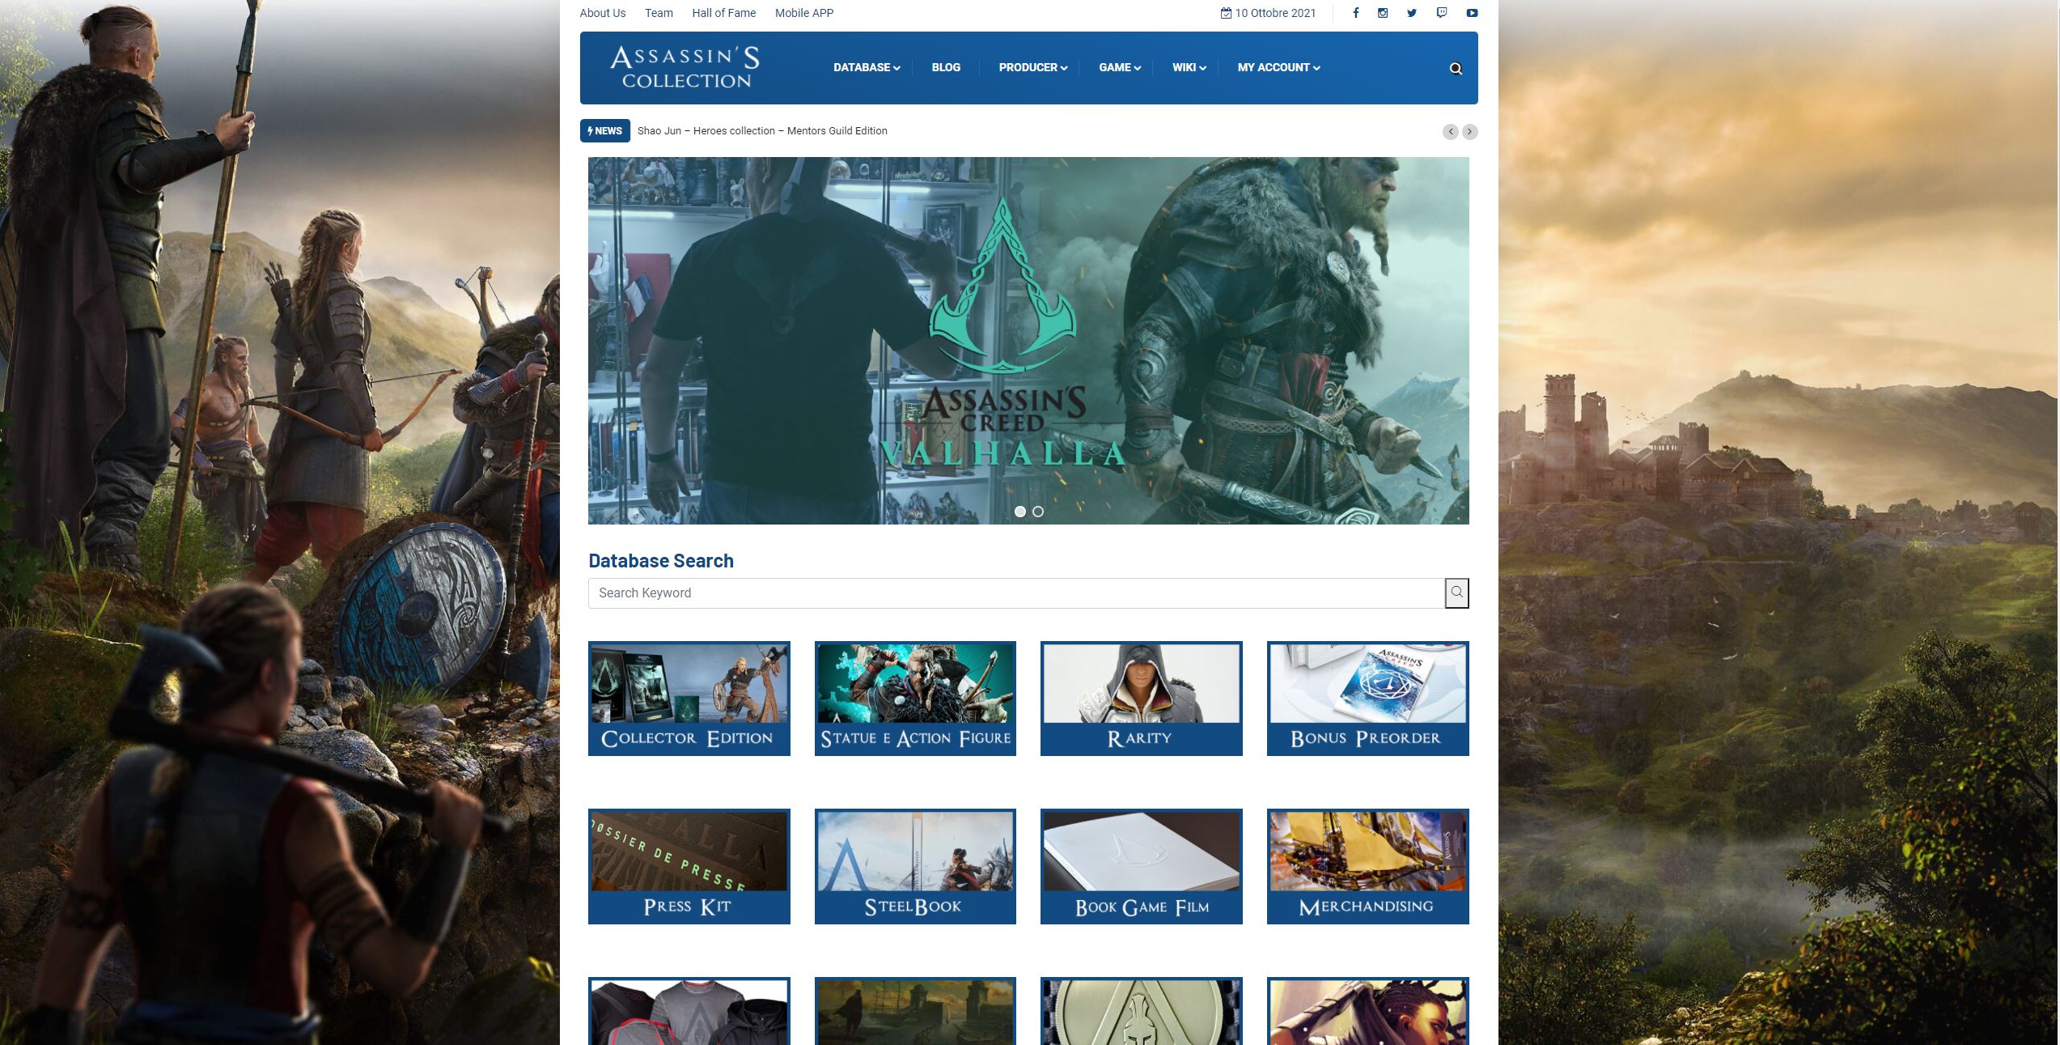Open the BLOG menu item
The height and width of the screenshot is (1045, 2060).
946,67
